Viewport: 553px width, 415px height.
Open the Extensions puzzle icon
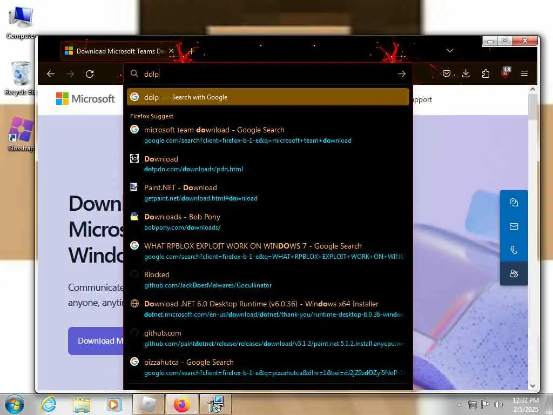click(x=485, y=73)
